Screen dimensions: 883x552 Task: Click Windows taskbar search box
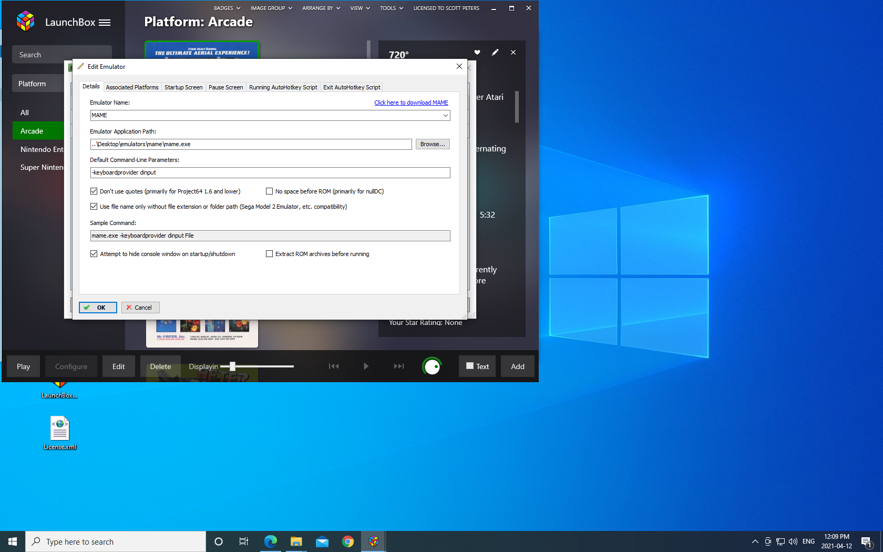(x=116, y=541)
